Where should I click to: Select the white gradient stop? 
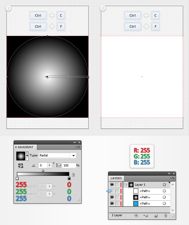[x=17, y=178]
